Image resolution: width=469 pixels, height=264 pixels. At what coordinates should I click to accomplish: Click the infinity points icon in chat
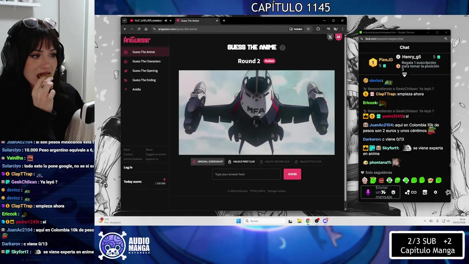(x=414, y=192)
